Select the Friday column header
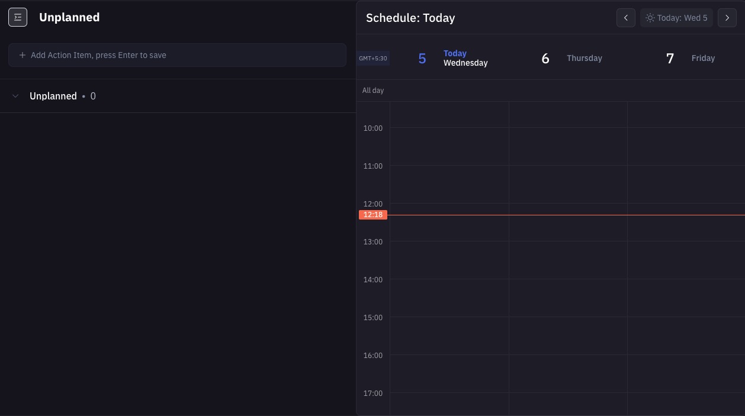This screenshot has width=745, height=416. [703, 58]
